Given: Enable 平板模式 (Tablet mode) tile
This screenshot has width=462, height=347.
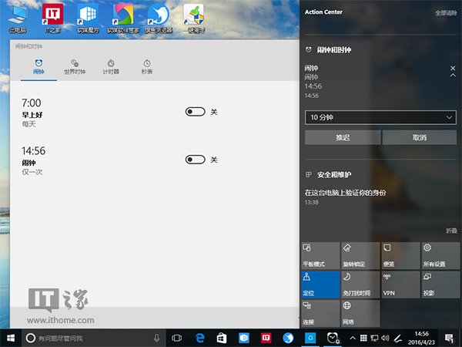Looking at the screenshot, I should [320, 254].
